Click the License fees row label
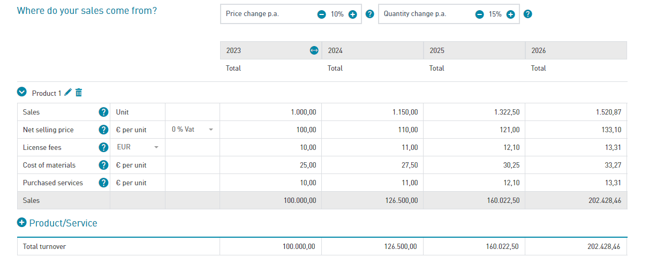This screenshot has width=649, height=257. click(x=42, y=147)
